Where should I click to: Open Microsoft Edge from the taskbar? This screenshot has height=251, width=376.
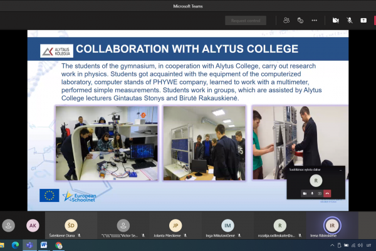pyautogui.click(x=15, y=245)
